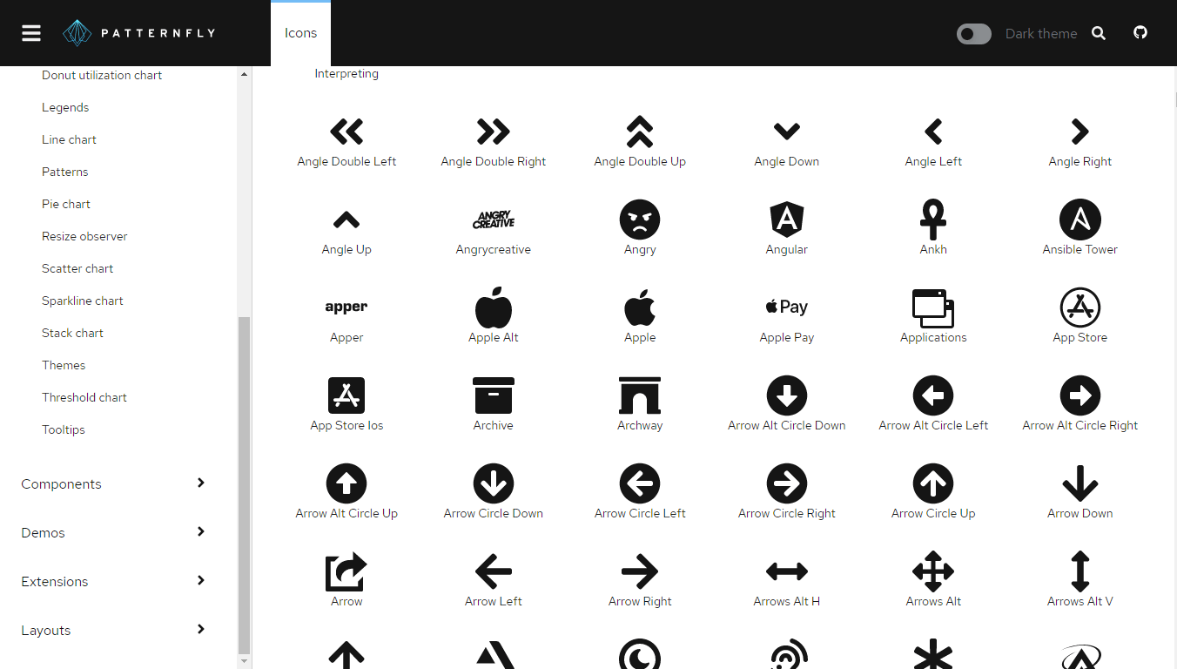Click the Arrow Left icon
Image resolution: width=1177 pixels, height=669 pixels.
[494, 571]
